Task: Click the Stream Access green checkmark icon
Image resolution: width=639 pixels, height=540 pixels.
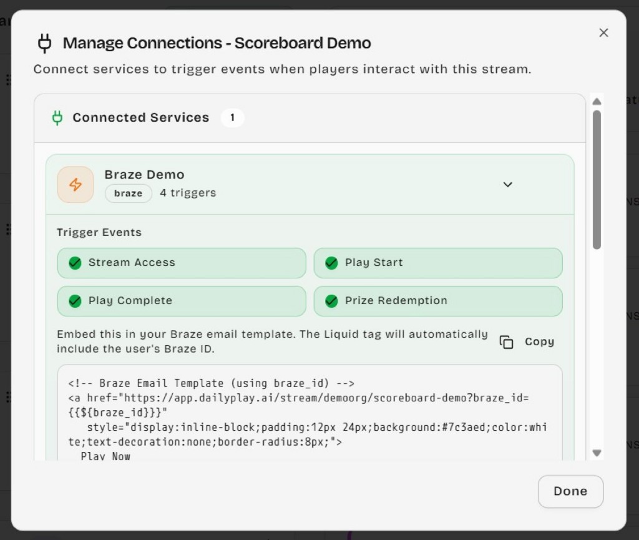Action: [x=75, y=263]
